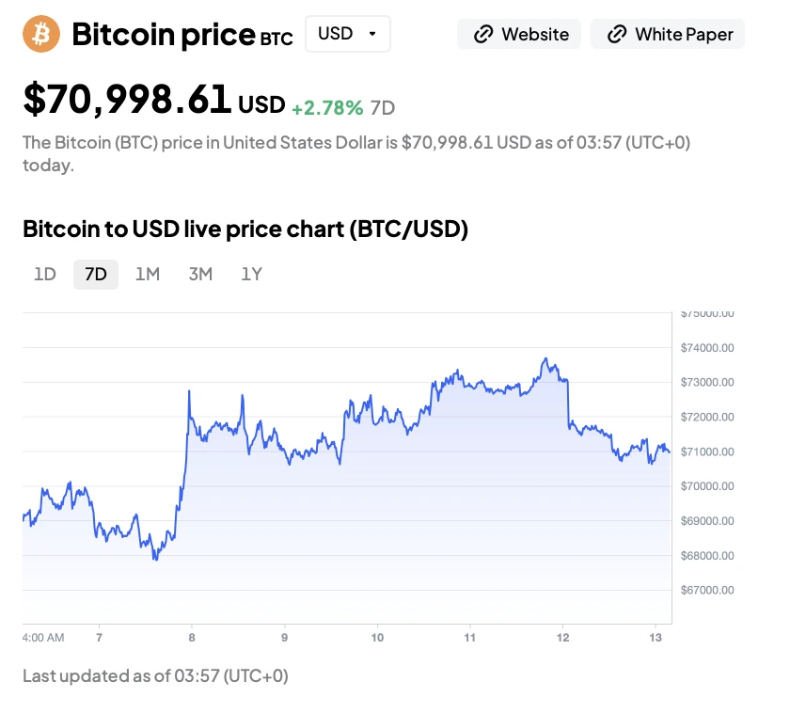Click the green +2.78% change indicator
This screenshot has height=713, width=790.
tap(326, 107)
